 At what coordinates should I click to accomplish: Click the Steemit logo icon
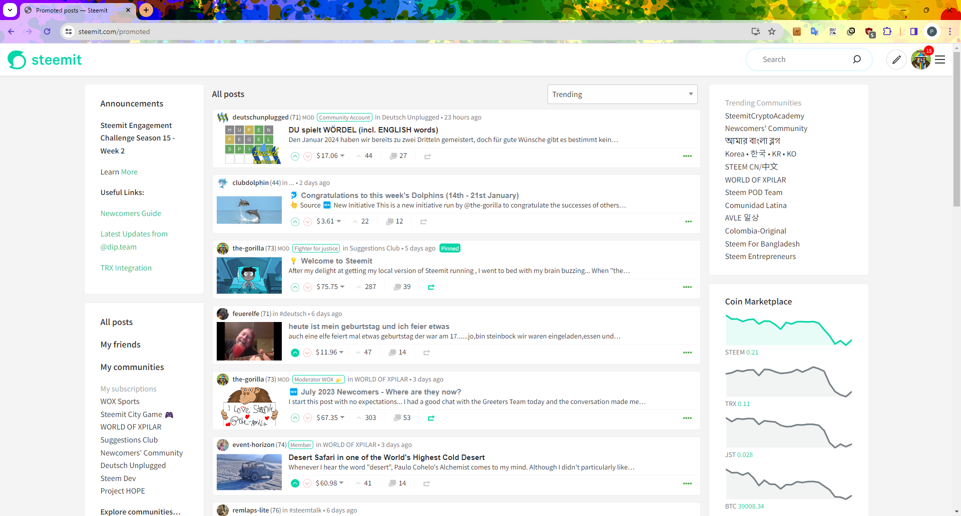17,60
